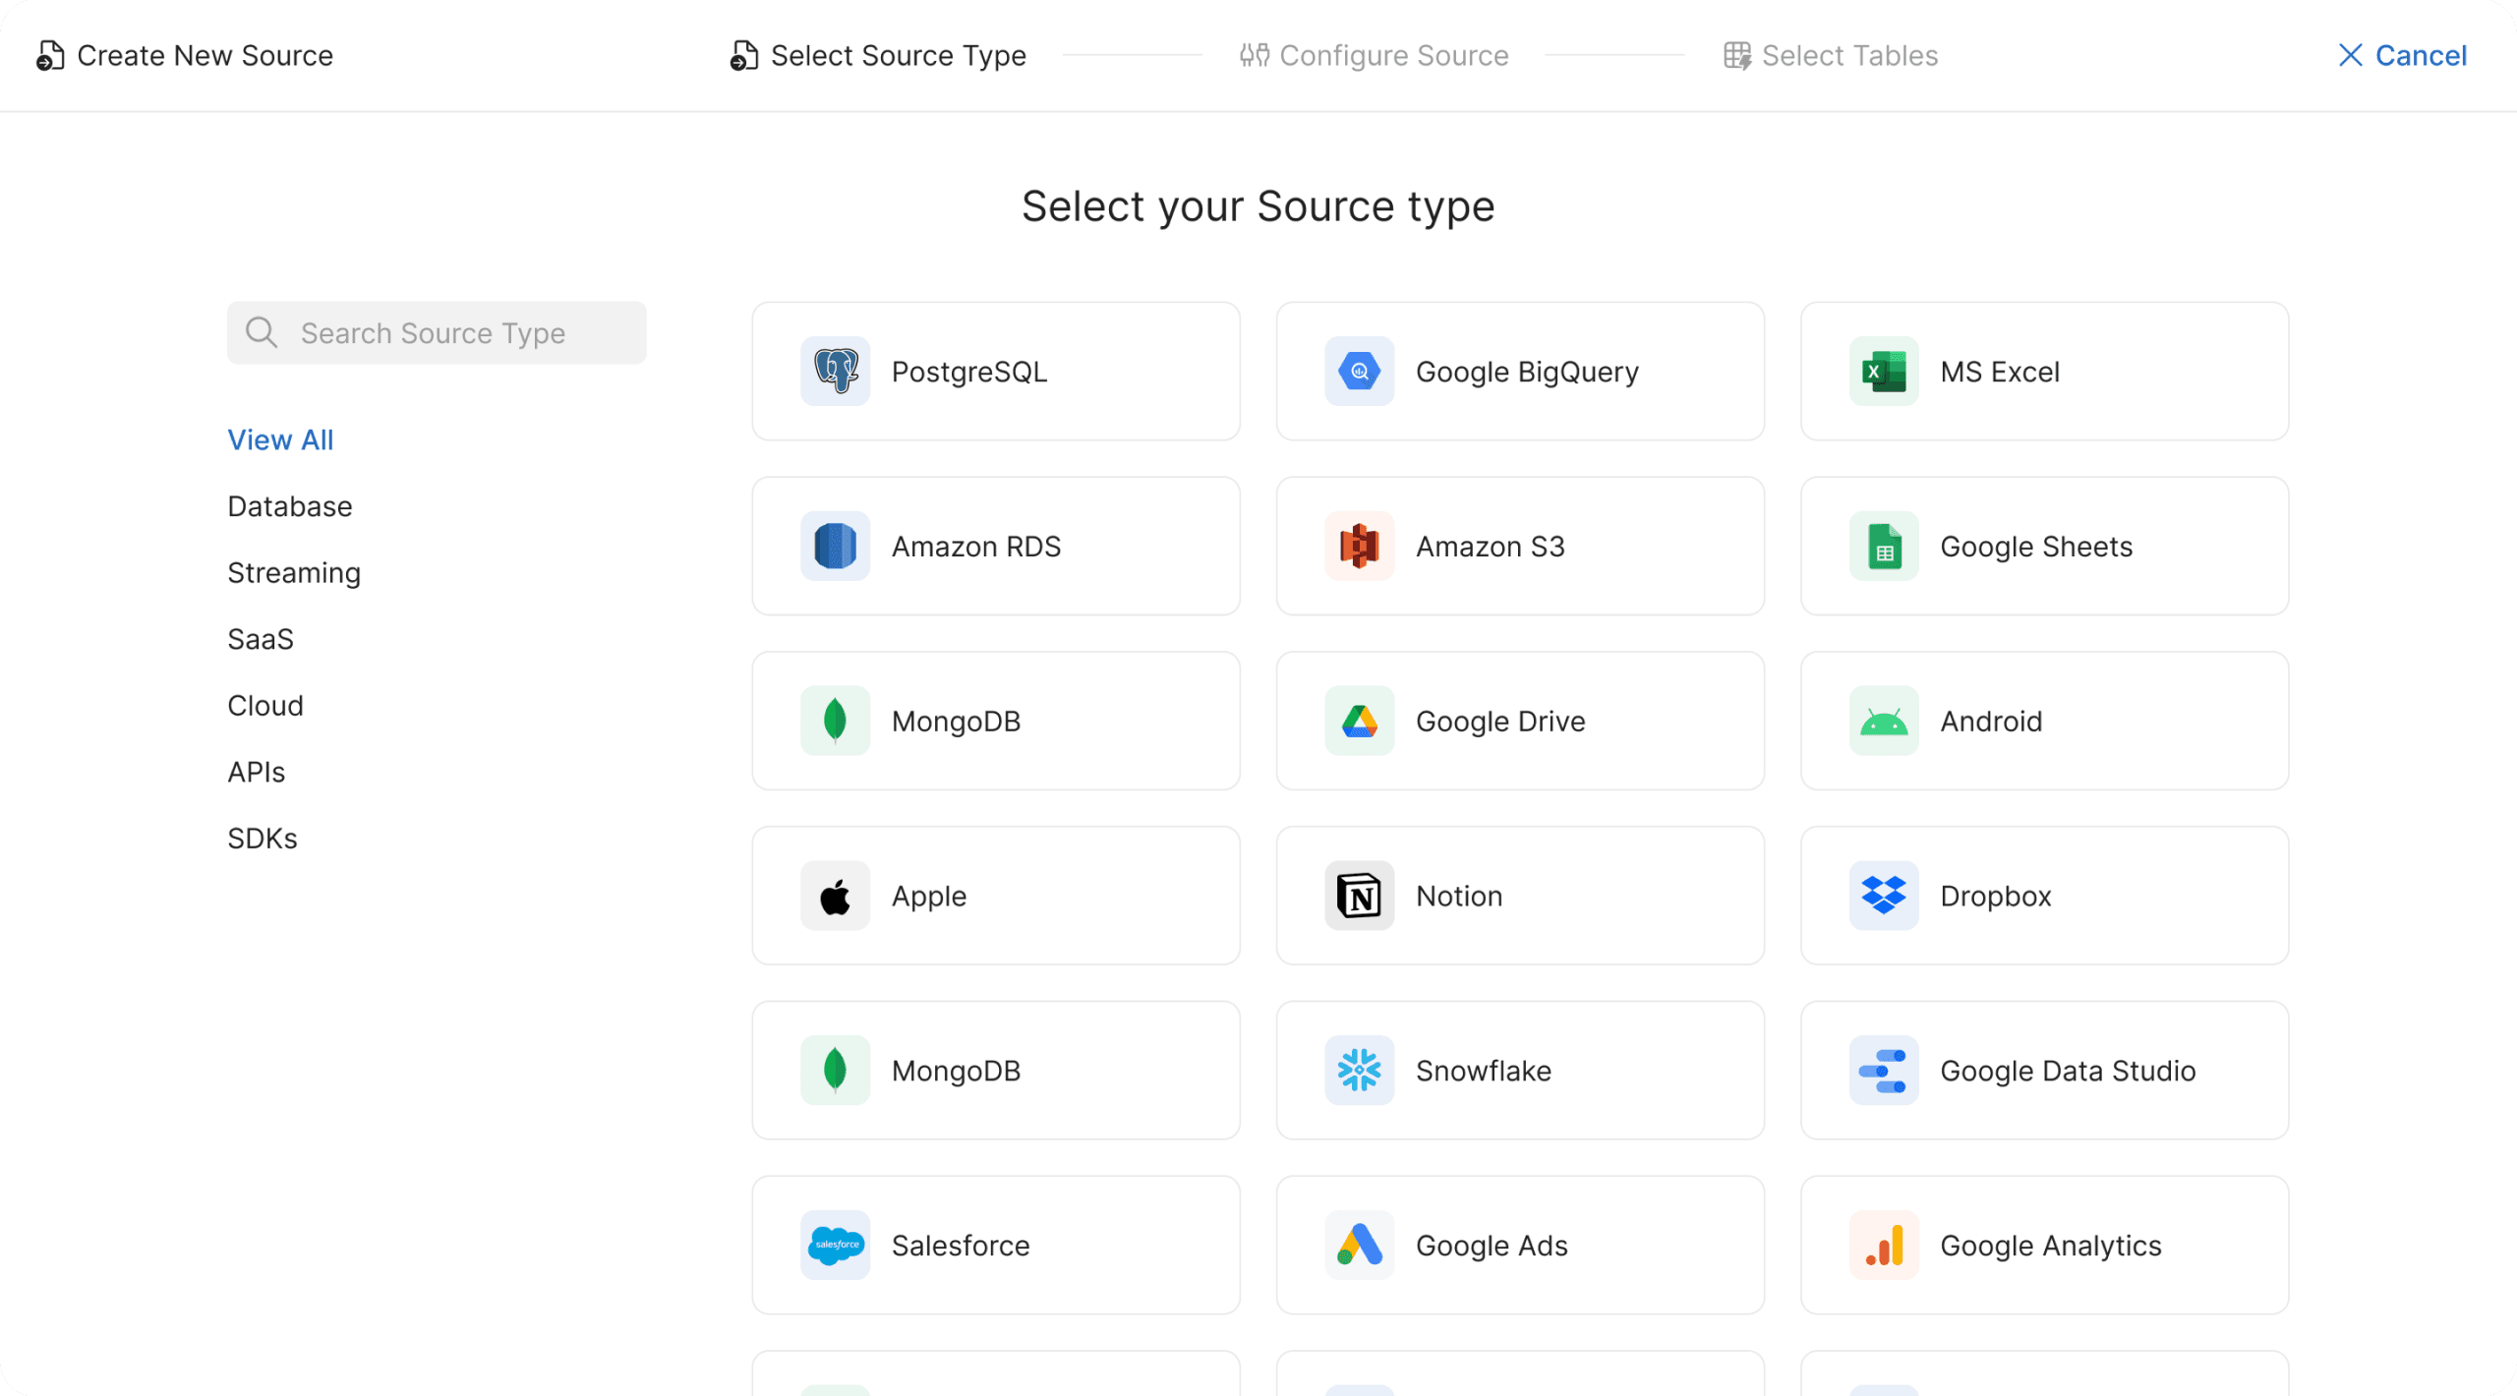Choose the Salesforce cloud icon
2517x1396 pixels.
835,1246
